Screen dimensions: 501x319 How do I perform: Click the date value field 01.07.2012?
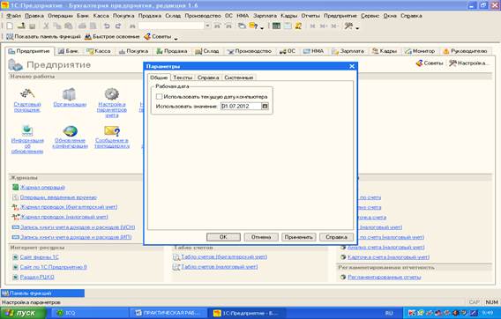[241, 106]
